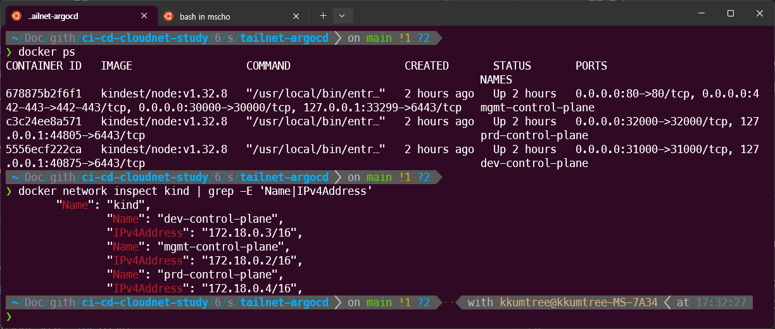Click the port mapping 0.0.0.0:31000->31000/tcp

click(655, 149)
